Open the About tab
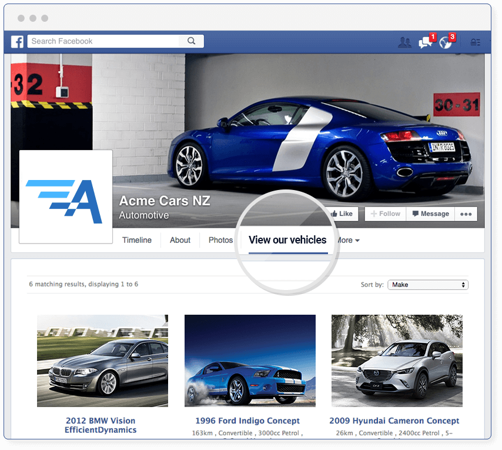Viewport: 502px width, 450px height. pos(180,240)
